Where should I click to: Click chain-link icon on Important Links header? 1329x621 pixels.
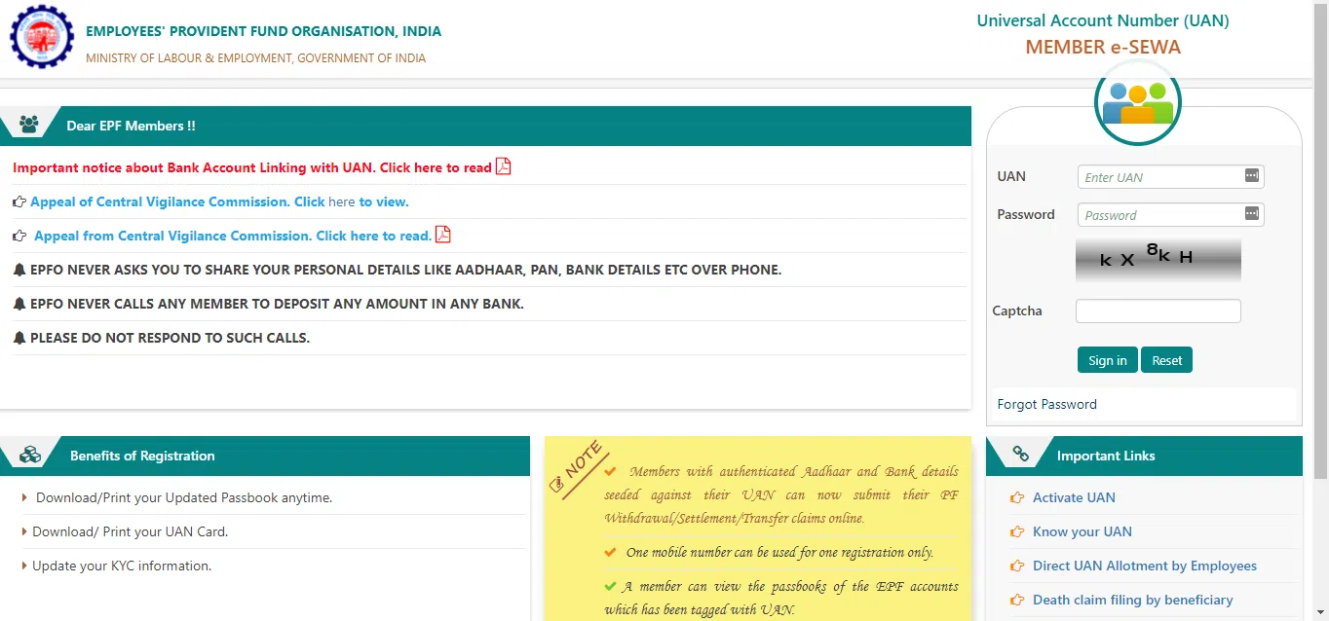point(1019,452)
